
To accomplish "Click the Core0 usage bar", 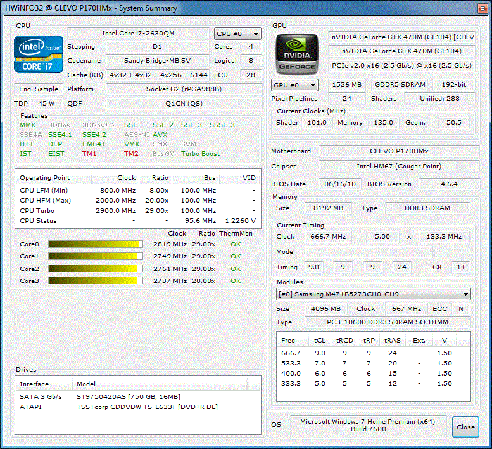I will 96,244.
